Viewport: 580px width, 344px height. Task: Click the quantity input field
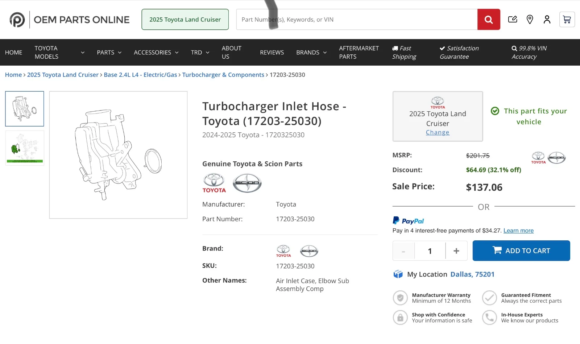[x=430, y=251]
